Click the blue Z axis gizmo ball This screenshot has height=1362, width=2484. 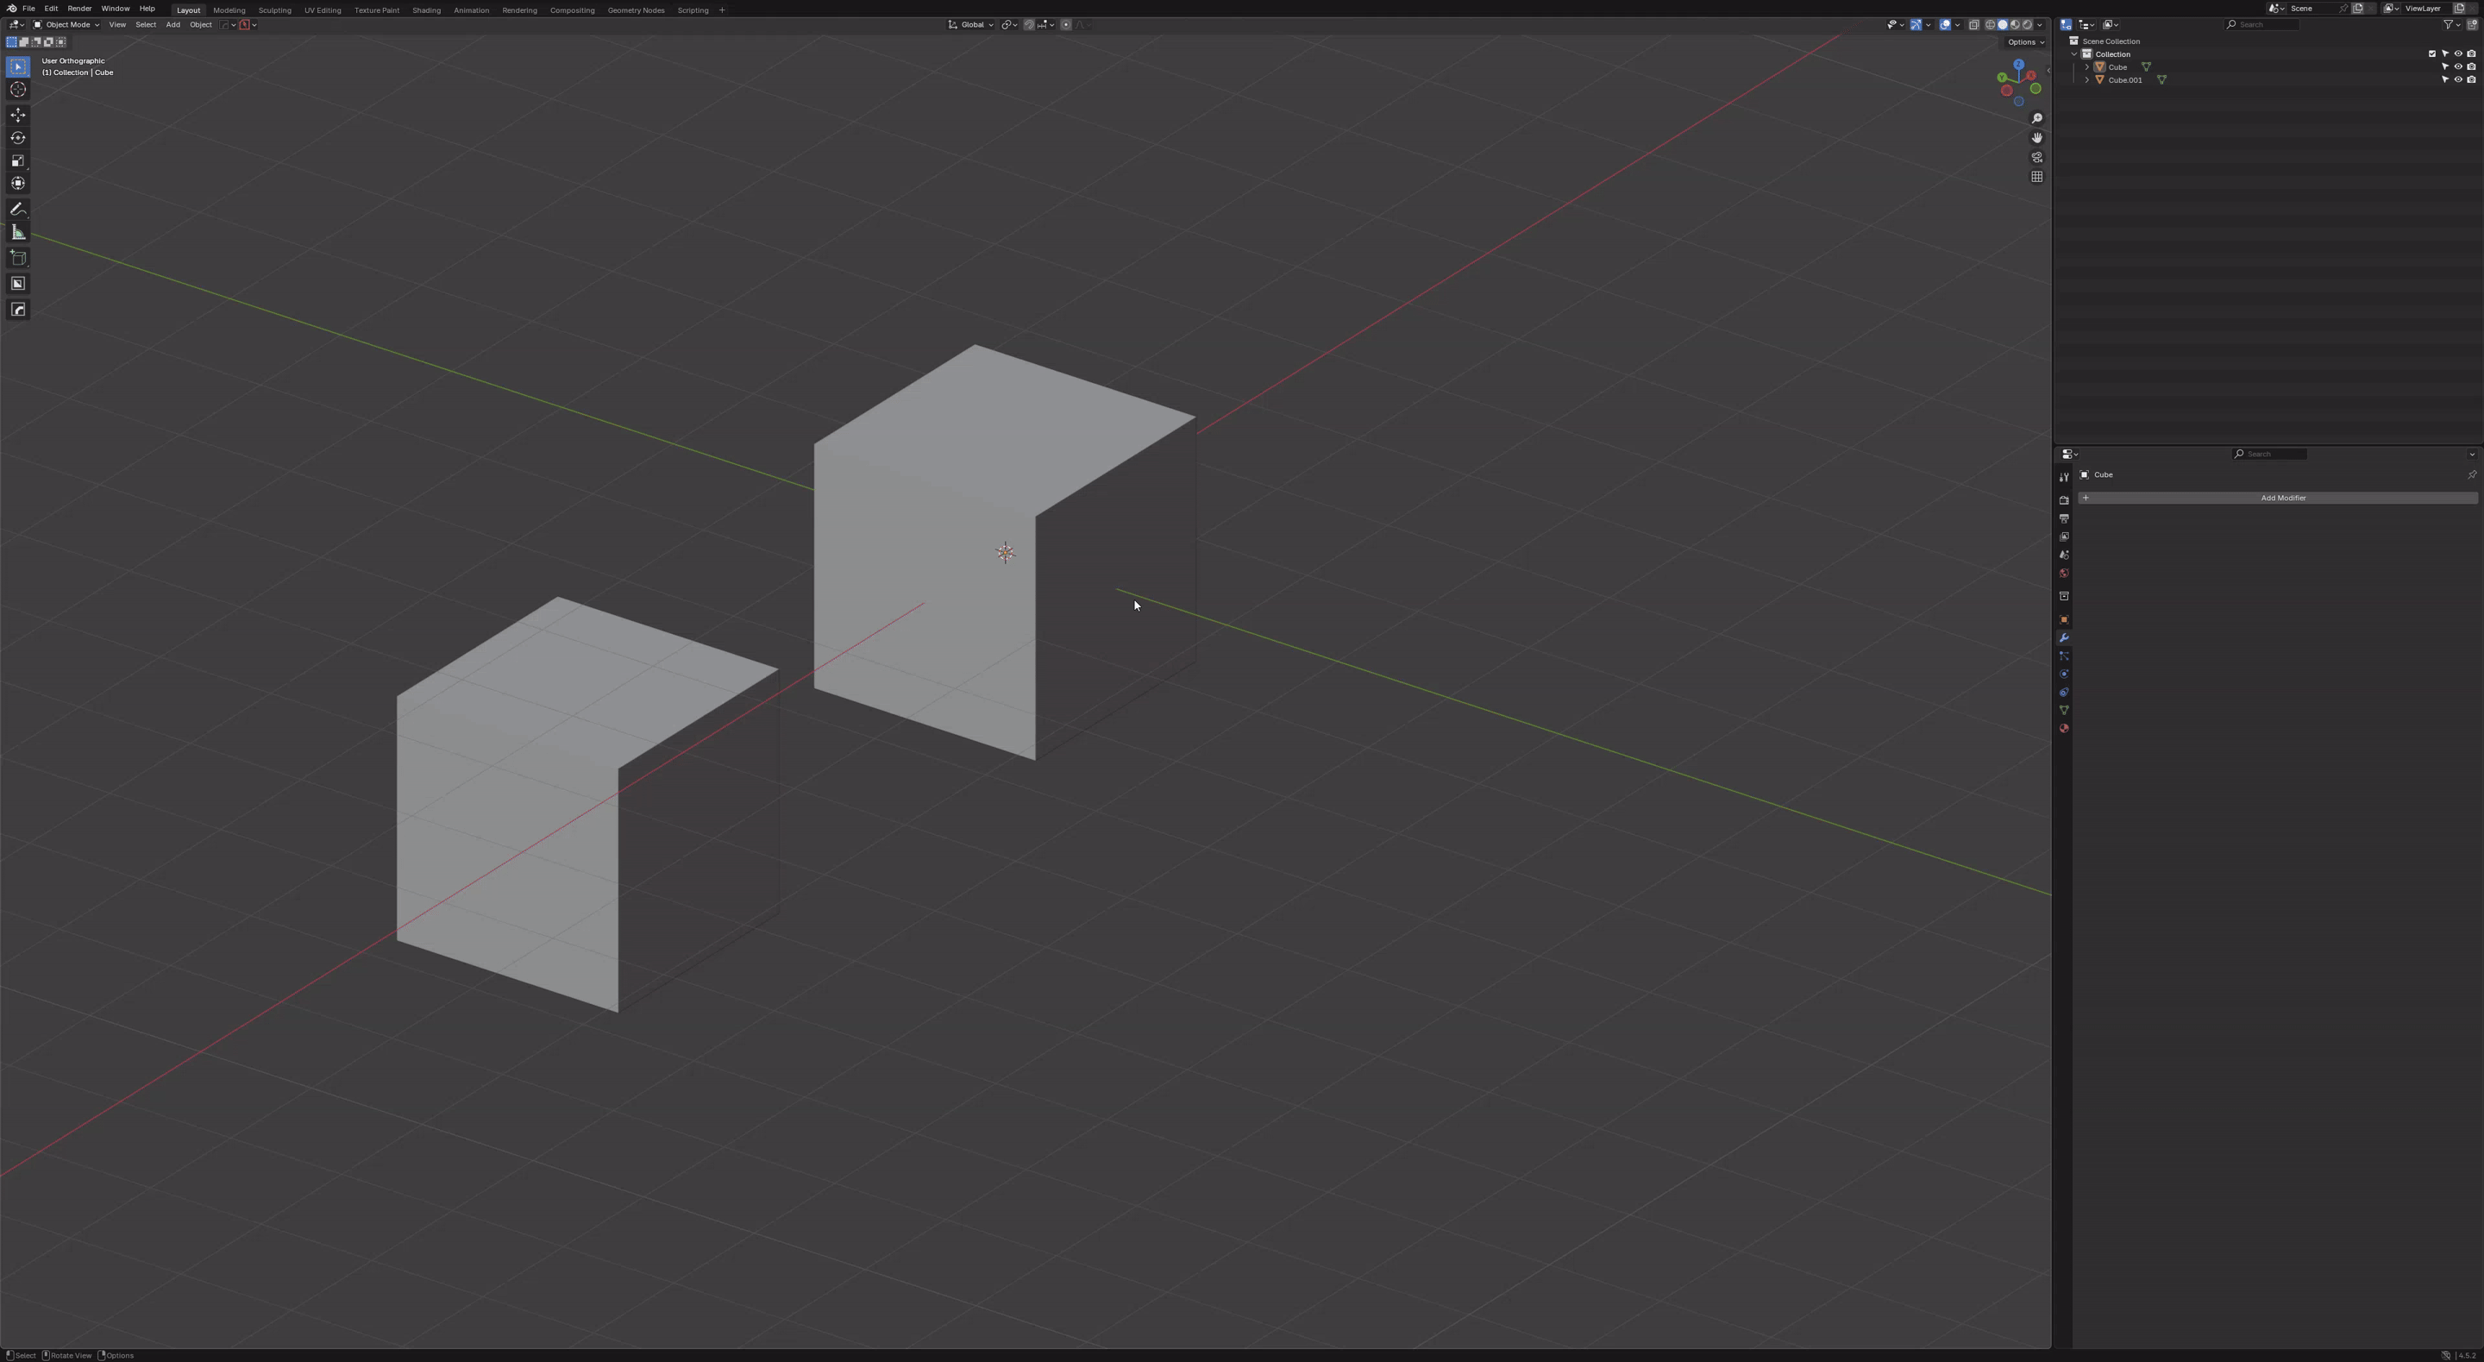[2018, 65]
